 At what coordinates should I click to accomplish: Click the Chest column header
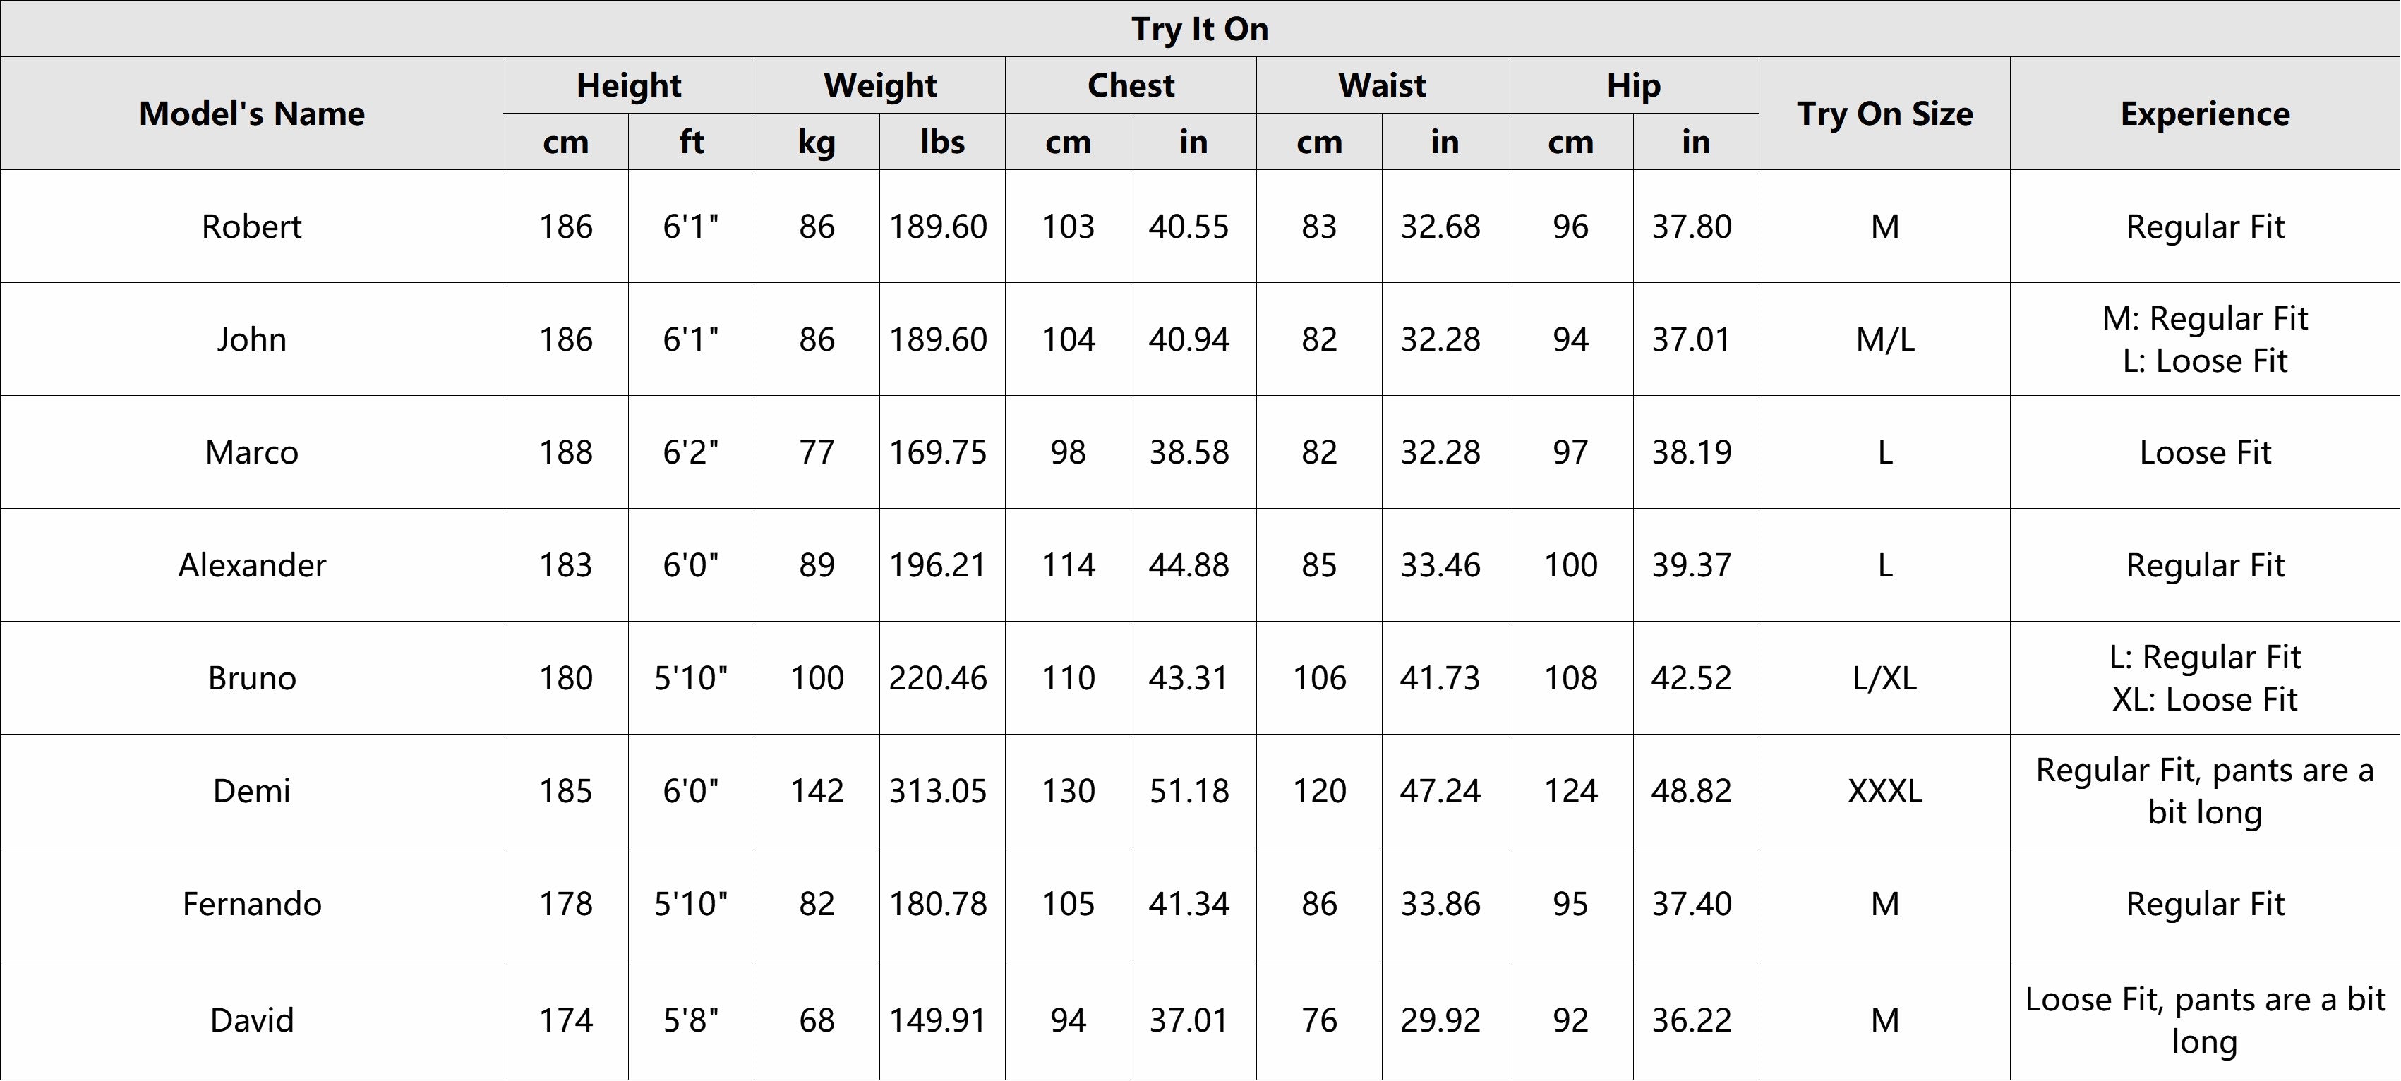pos(1131,86)
